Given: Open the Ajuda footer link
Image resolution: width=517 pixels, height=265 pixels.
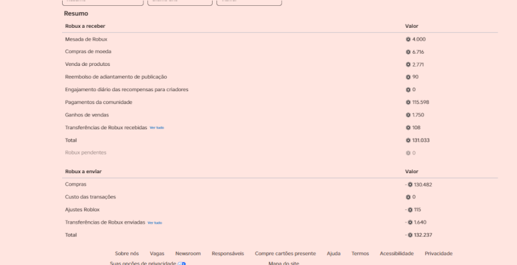Looking at the screenshot, I should click(x=333, y=253).
